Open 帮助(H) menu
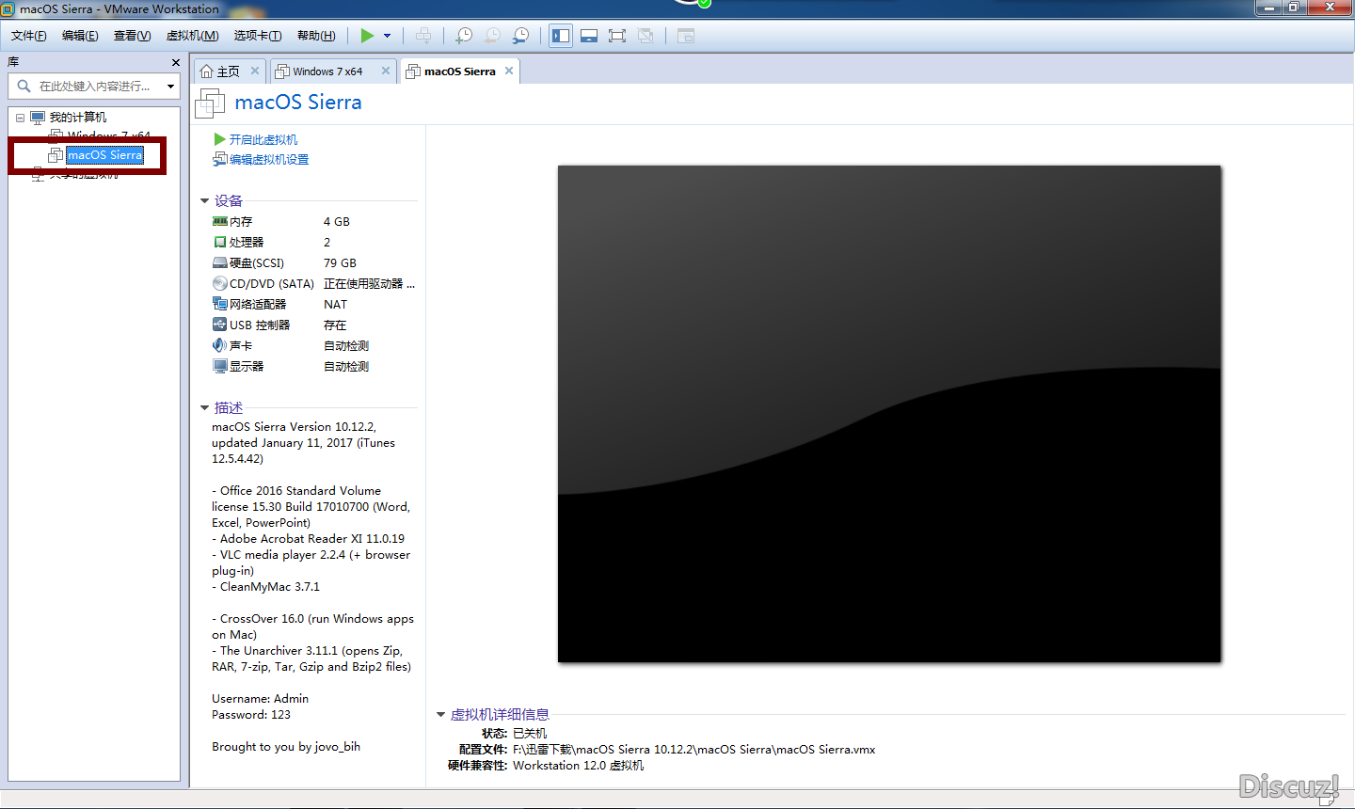The height and width of the screenshot is (809, 1355). [x=316, y=36]
